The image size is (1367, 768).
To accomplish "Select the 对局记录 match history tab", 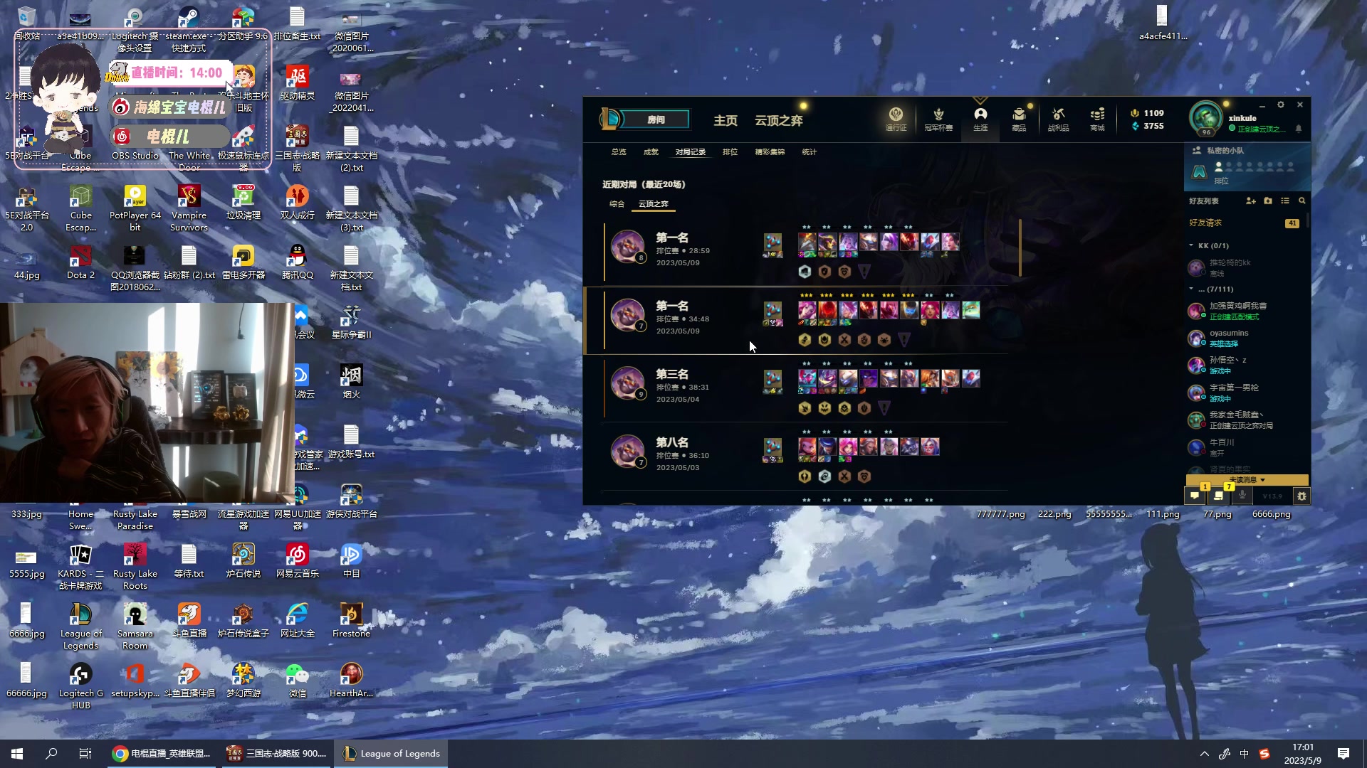I will [691, 152].
